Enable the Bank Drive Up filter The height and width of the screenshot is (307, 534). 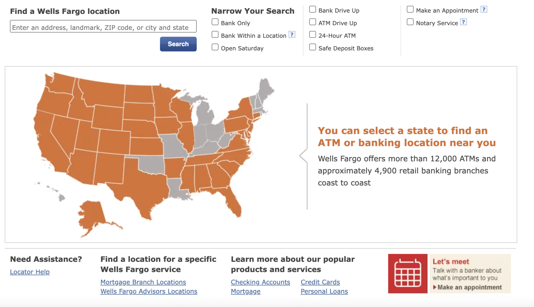313,9
